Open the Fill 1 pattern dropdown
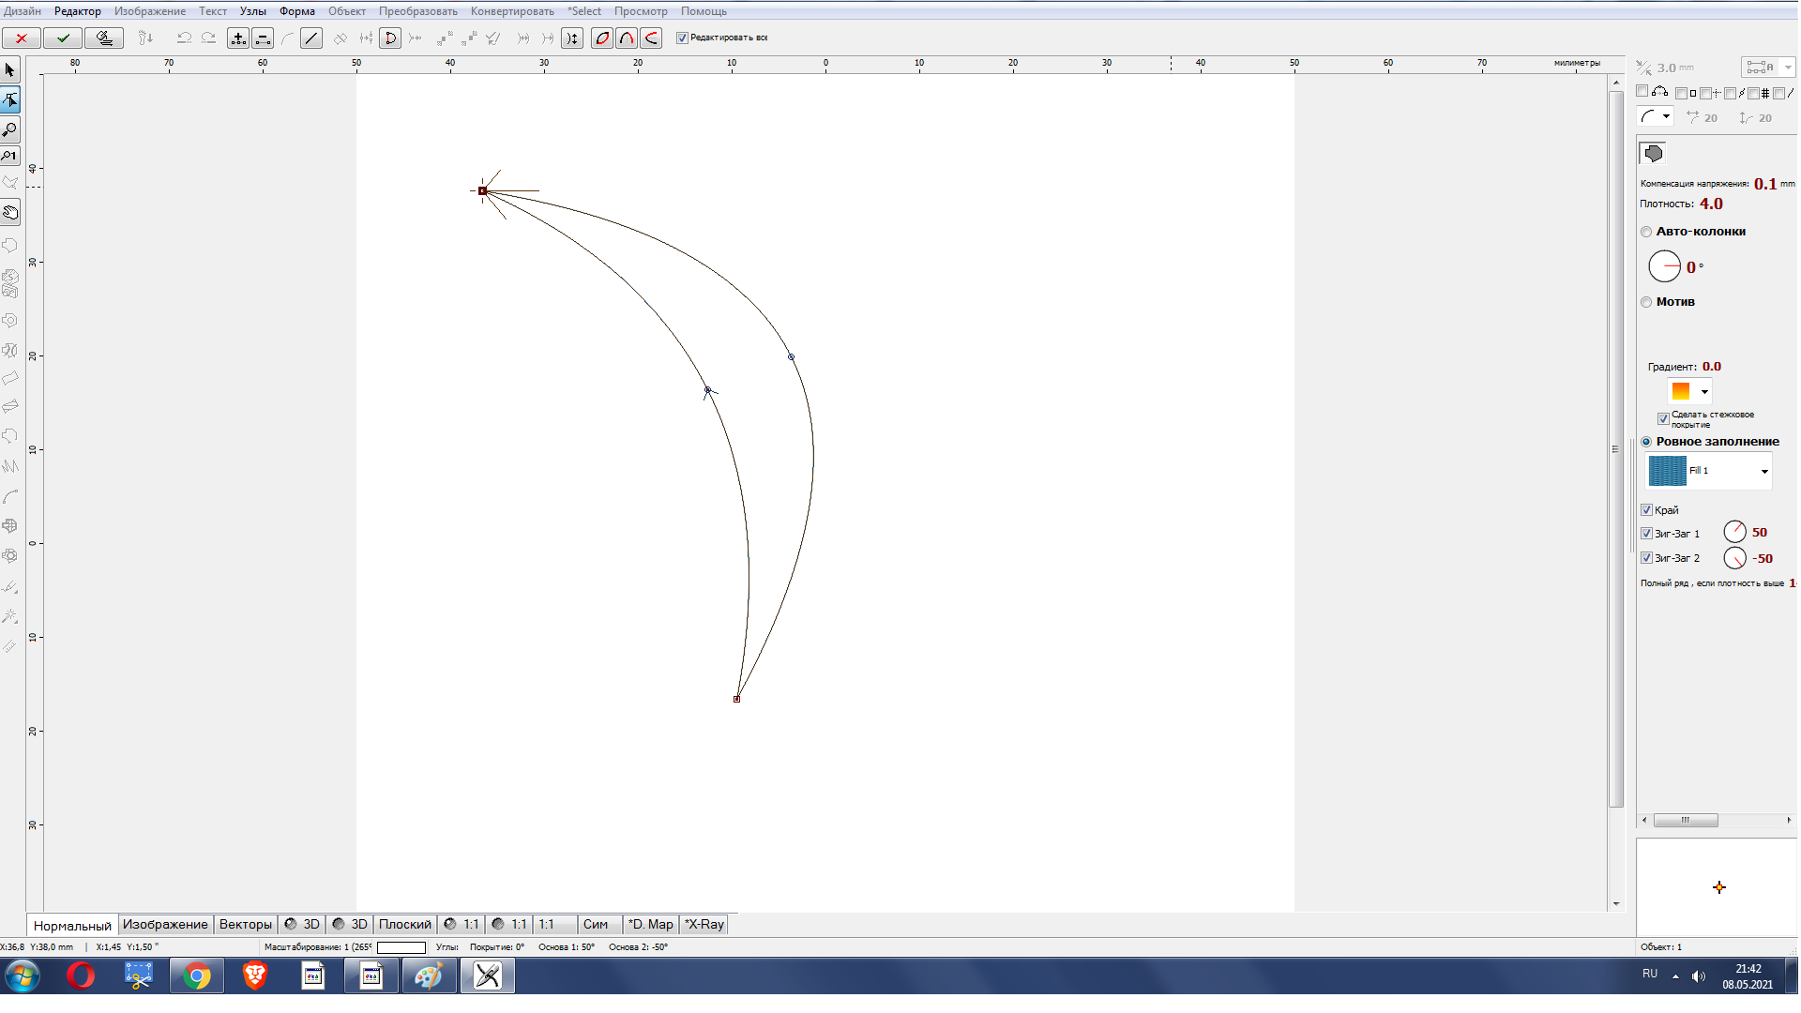 1763,471
